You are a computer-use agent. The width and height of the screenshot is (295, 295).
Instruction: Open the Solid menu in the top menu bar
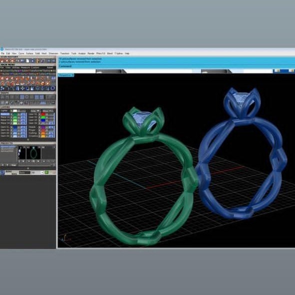click(37, 53)
